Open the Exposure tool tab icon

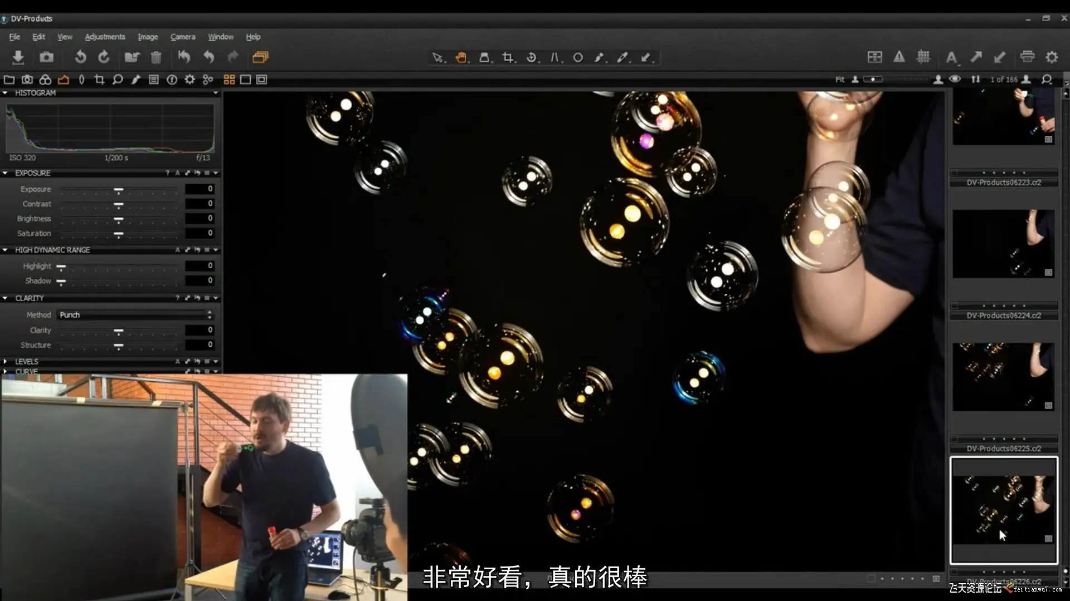tap(63, 80)
